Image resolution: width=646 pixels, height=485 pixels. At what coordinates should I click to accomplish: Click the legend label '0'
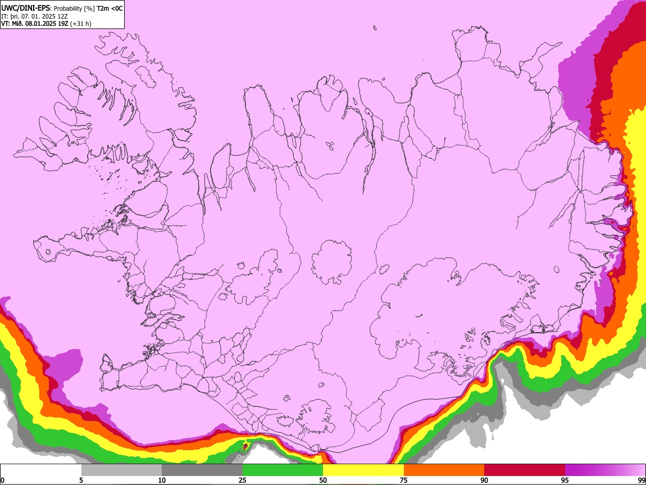click(3, 481)
